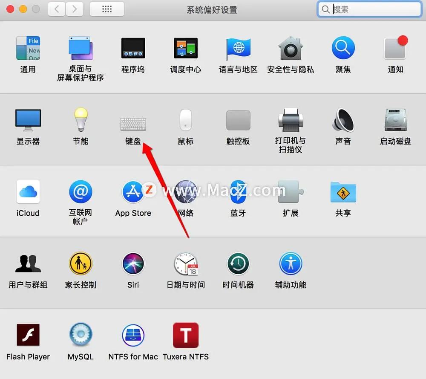Show all preference panes via grid button

point(106,9)
